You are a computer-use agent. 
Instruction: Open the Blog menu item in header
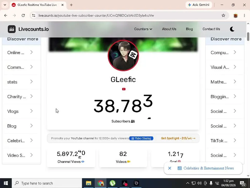click(189, 29)
